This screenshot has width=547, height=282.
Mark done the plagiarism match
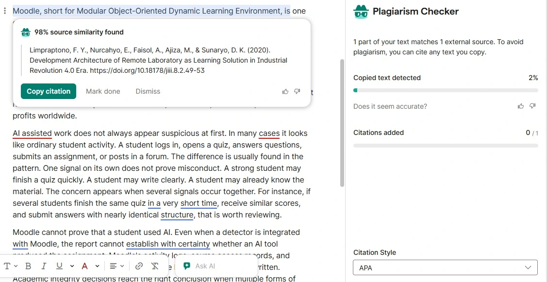pos(103,91)
